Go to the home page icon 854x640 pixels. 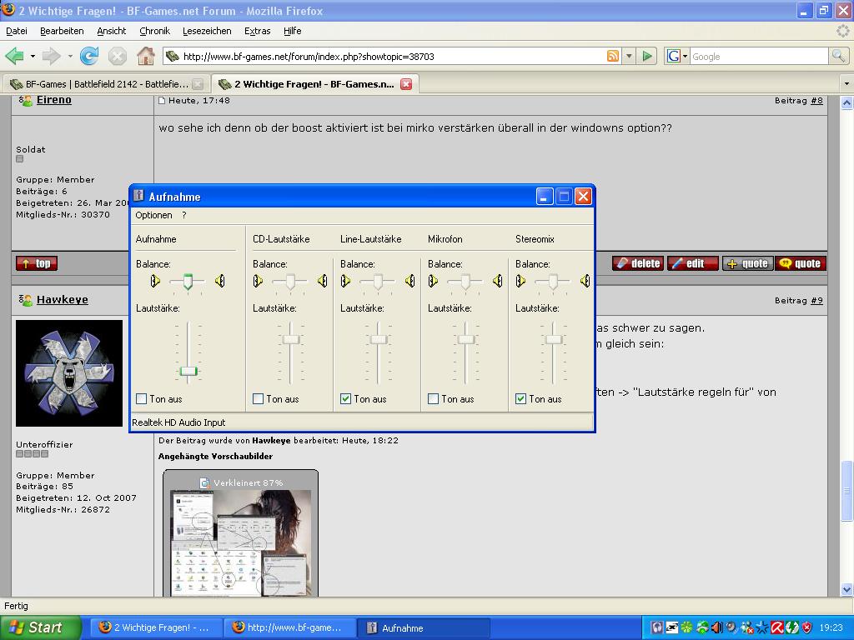[145, 56]
